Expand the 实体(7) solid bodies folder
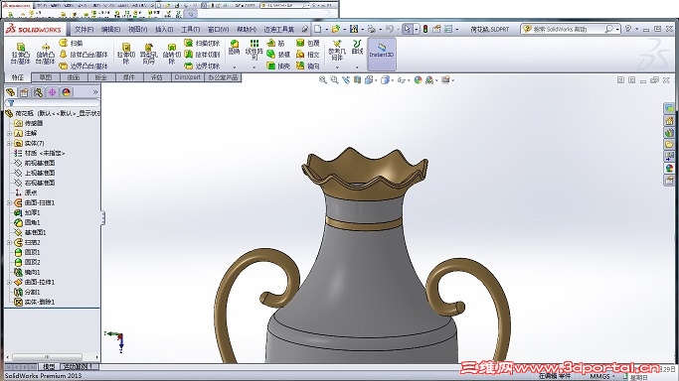The width and height of the screenshot is (679, 381). click(x=10, y=143)
